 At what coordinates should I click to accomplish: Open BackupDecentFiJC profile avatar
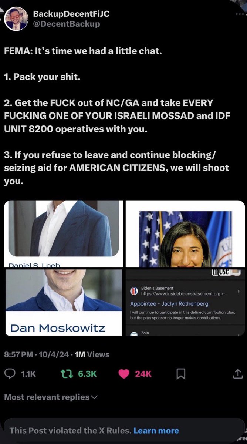coord(16,18)
